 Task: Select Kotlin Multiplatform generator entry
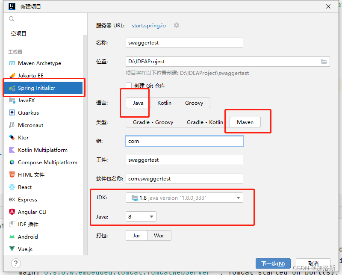pos(43,150)
